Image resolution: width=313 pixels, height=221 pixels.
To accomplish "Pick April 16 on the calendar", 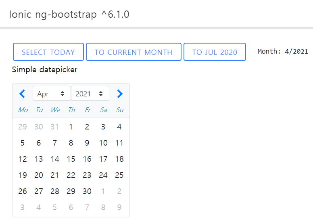I will [x=87, y=159].
